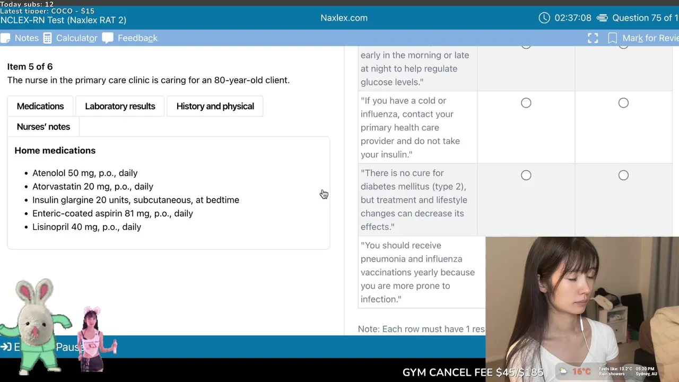Select second radio for no cure row
Screen dimensions: 679x382
(x=623, y=175)
